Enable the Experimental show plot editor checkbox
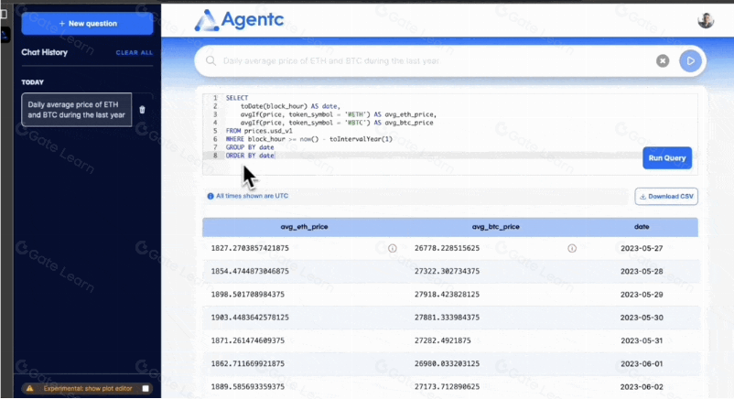734x399 pixels. click(146, 388)
